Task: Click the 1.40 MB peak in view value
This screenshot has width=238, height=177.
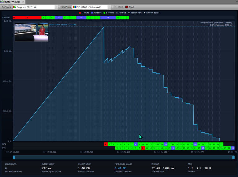Action: [x=84, y=168]
